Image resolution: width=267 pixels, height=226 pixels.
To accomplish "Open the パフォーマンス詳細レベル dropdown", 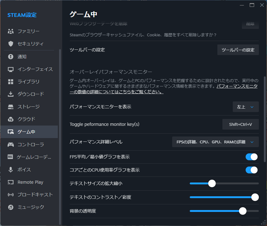I will coord(215,142).
